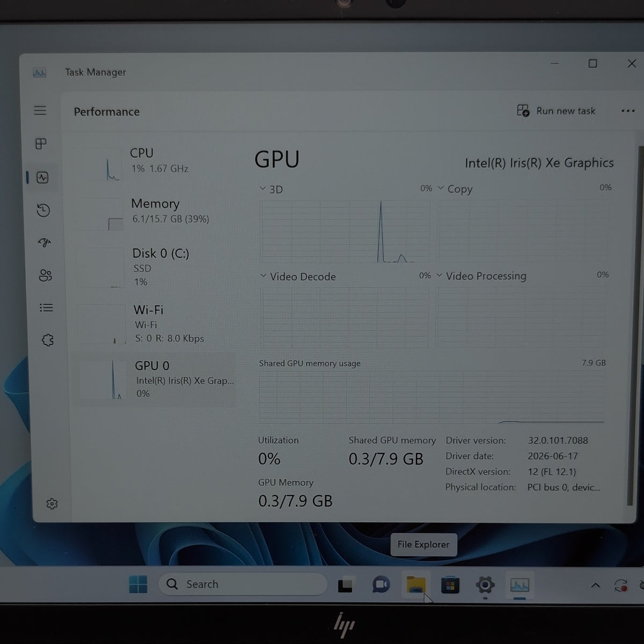Viewport: 644px width, 644px height.
Task: Select the Performance page icon
Action: coord(42,178)
